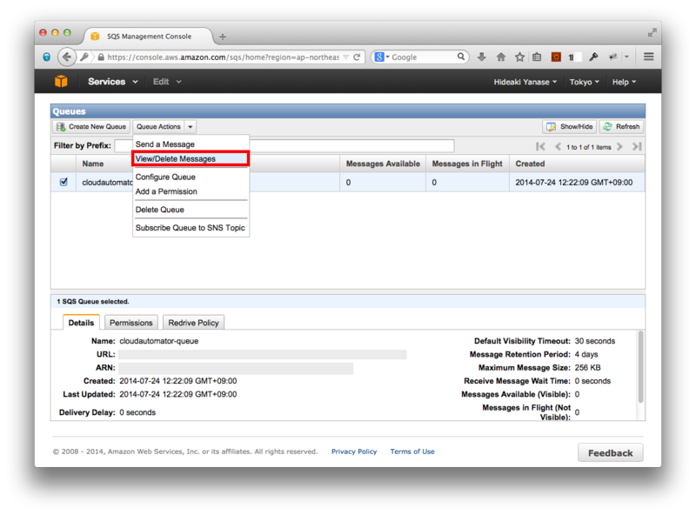The width and height of the screenshot is (696, 515).
Task: Go to last page of queue list
Action: 637,146
